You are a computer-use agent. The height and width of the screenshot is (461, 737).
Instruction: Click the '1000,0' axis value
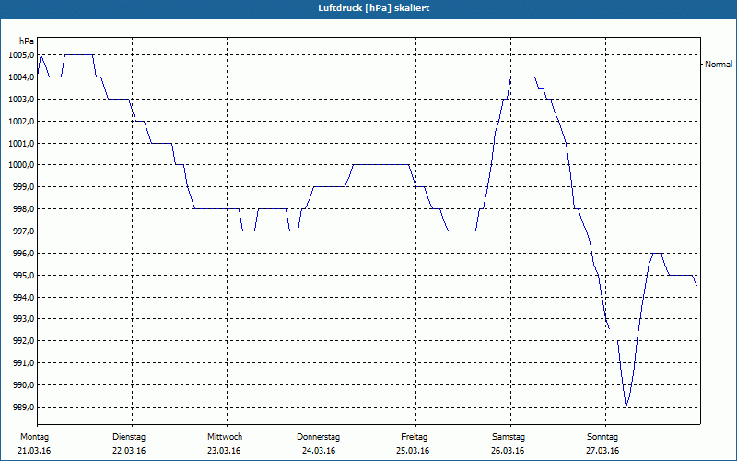tap(21, 165)
